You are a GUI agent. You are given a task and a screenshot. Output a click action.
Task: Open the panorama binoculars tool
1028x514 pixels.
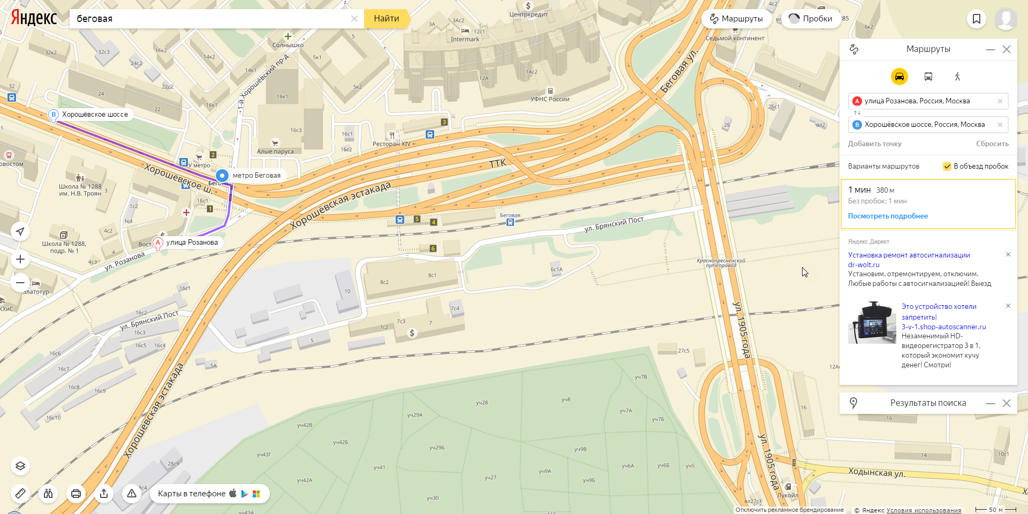(48, 494)
